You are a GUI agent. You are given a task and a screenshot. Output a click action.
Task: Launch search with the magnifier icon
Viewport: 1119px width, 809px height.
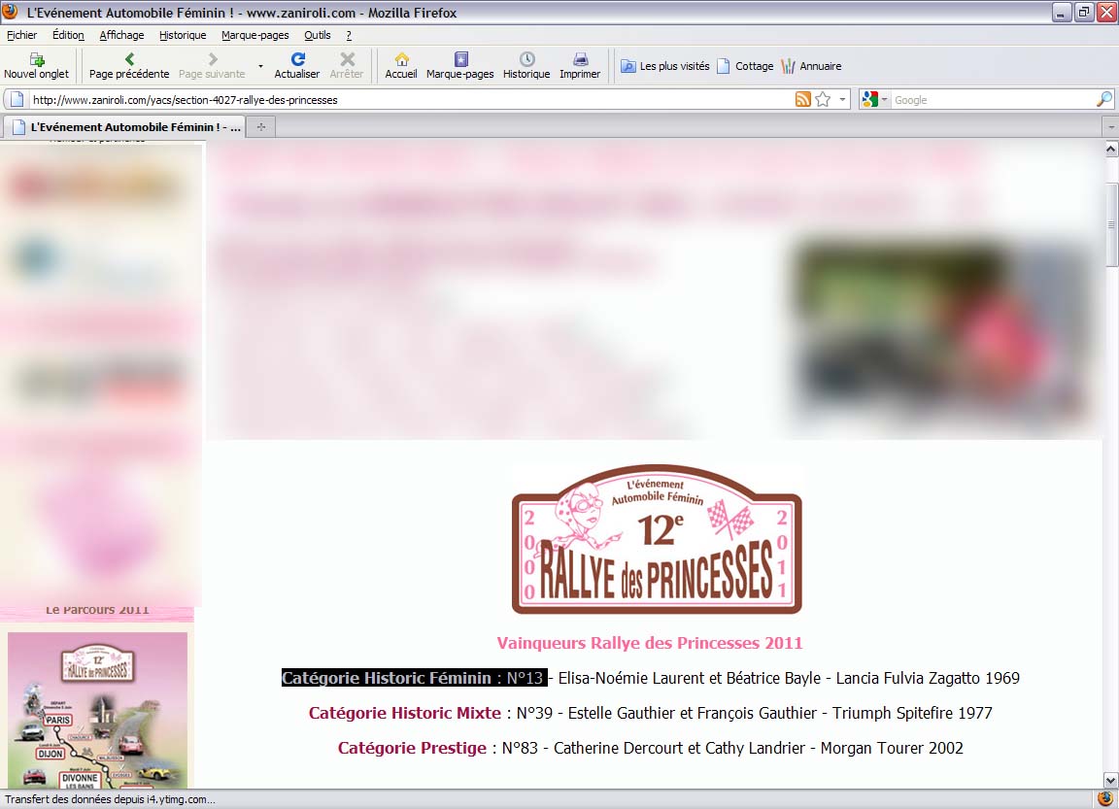1103,100
